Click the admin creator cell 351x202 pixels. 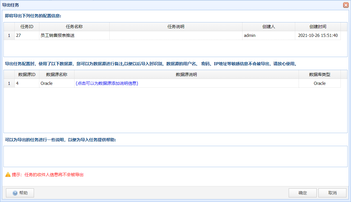[x=250, y=35]
